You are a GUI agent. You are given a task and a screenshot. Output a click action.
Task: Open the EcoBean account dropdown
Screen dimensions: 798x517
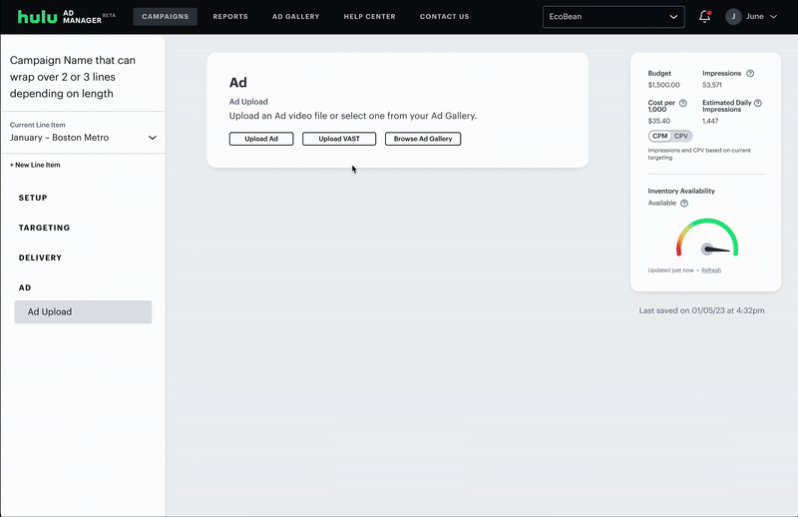pyautogui.click(x=613, y=16)
